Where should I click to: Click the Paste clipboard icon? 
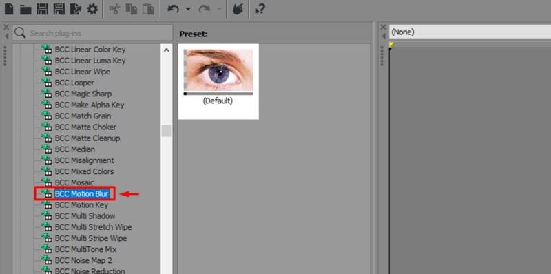148,9
